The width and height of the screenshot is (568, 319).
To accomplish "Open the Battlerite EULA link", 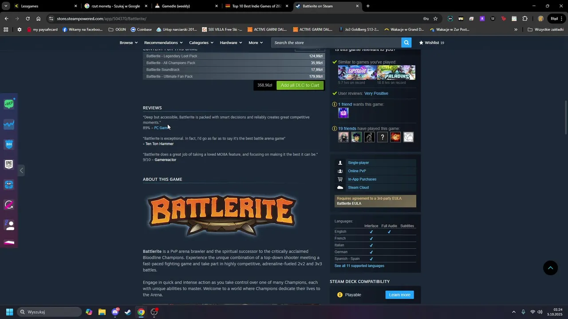I will [349, 203].
